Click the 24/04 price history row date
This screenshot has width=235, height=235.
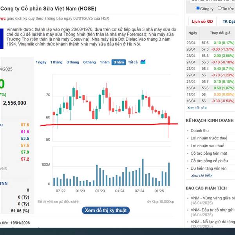(x=191, y=62)
